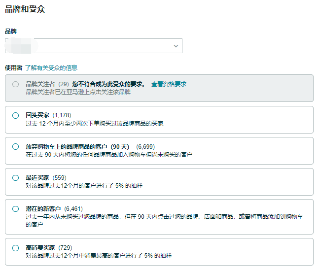Open the 了解有关受众的信息 link

coord(51,68)
